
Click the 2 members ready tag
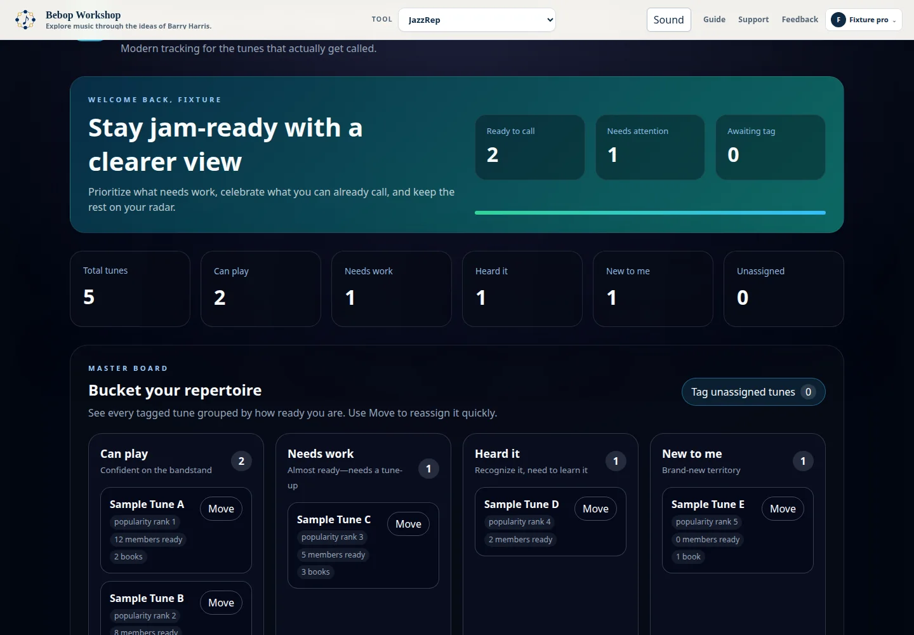pyautogui.click(x=520, y=540)
